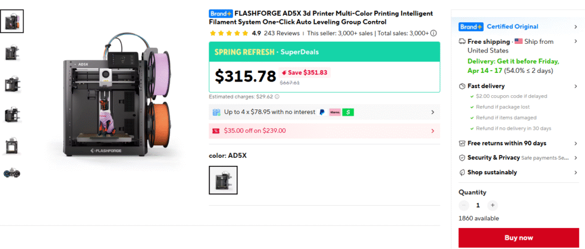Click the Klarna payment icon
The image size is (585, 249).
335,112
